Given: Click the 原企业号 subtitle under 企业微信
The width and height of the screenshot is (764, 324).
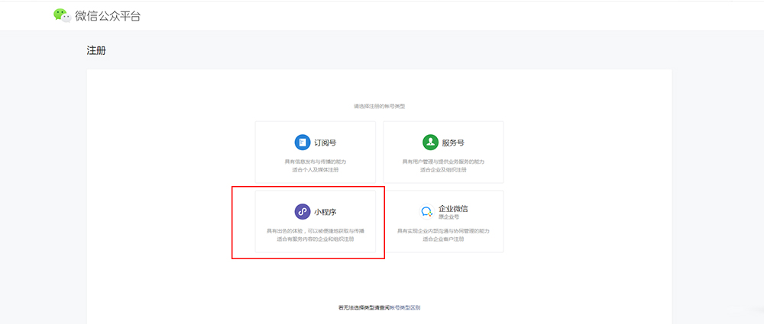Looking at the screenshot, I should pyautogui.click(x=448, y=217).
